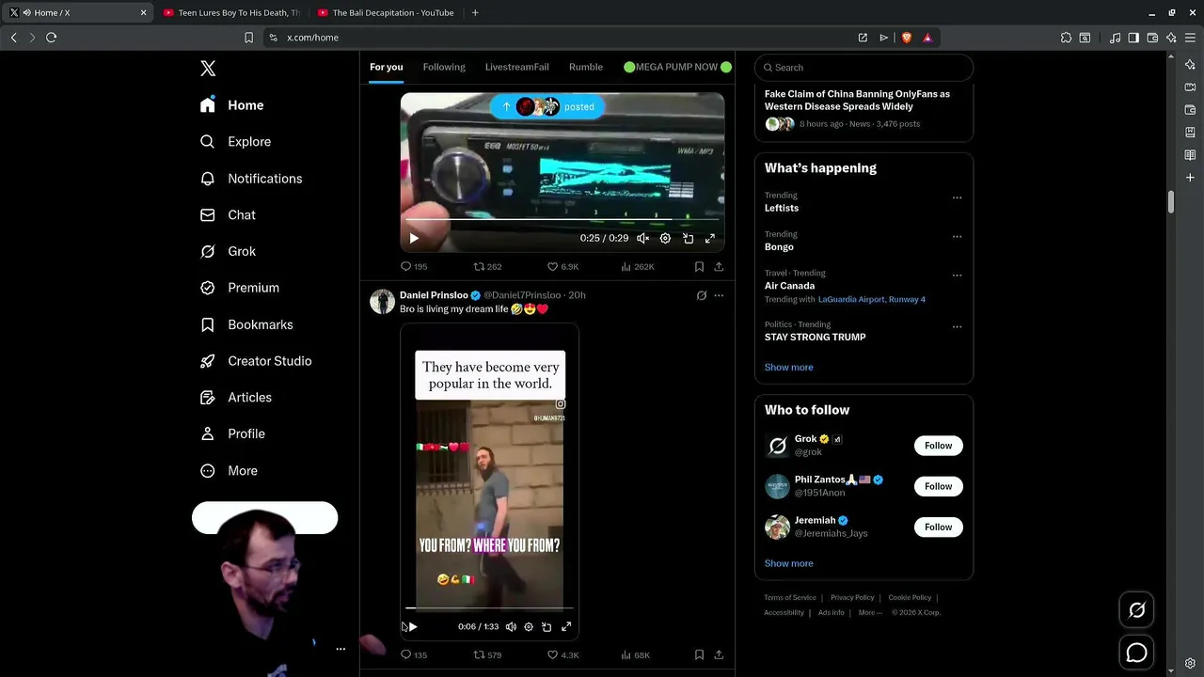Open Home in the sidebar

click(231, 105)
